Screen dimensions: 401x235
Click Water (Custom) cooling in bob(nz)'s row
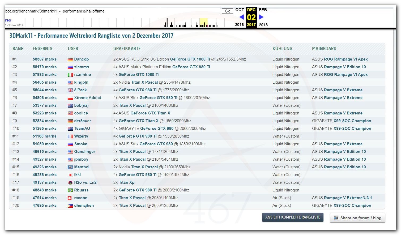[x=287, y=105]
